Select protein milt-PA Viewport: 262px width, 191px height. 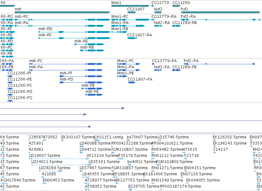point(36,67)
